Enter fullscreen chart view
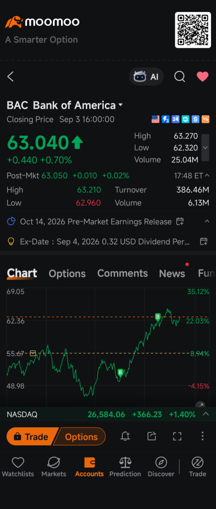 [177, 436]
